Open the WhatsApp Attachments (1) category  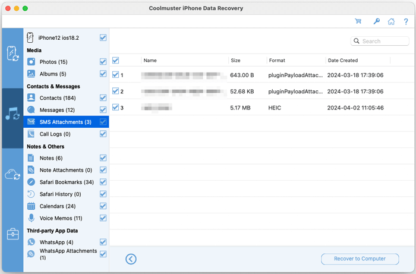coord(66,254)
